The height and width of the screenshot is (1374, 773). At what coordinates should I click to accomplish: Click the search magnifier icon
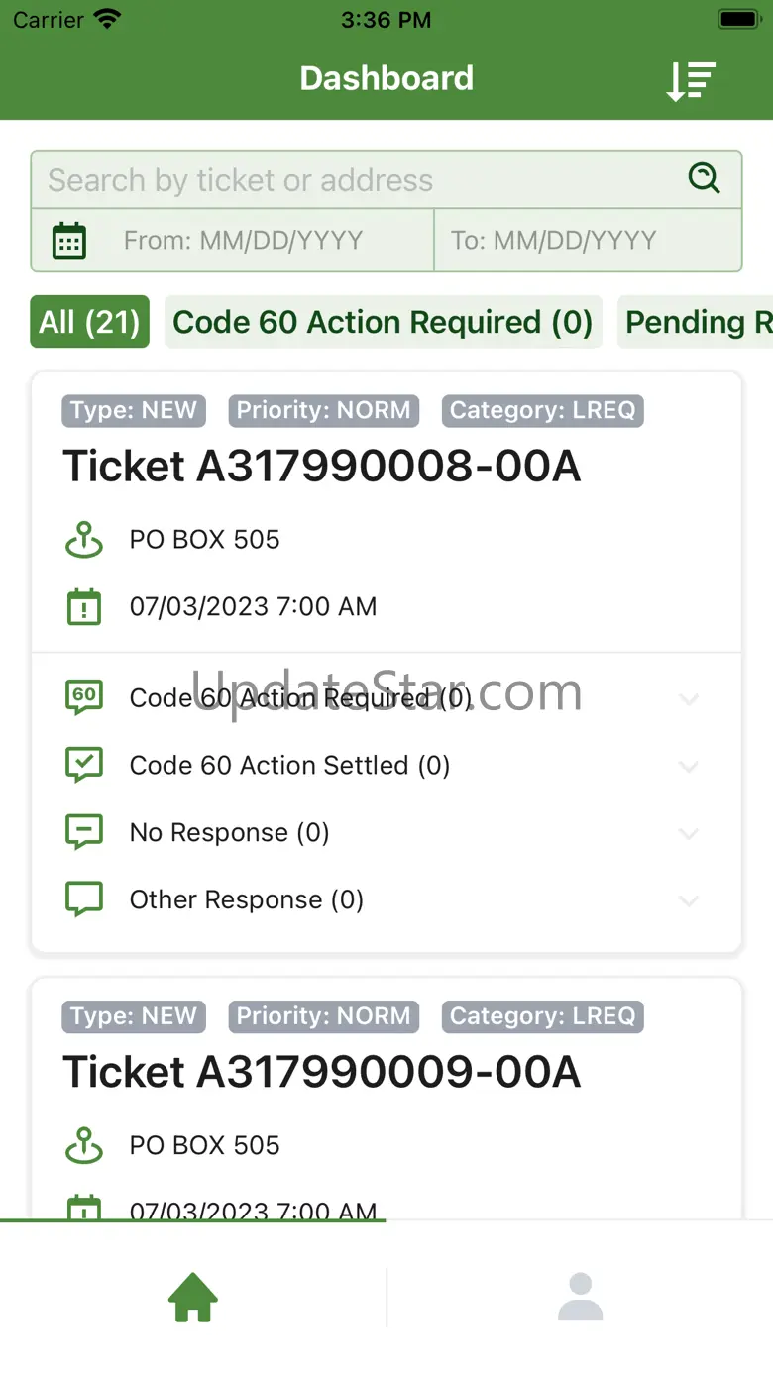tap(704, 178)
